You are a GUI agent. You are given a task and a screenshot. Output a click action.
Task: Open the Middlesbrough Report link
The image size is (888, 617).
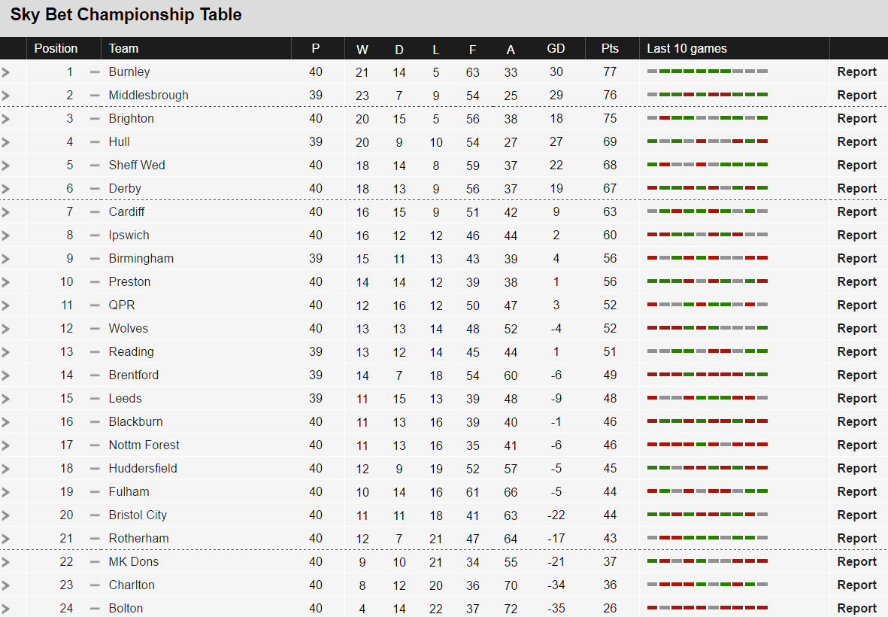tap(856, 96)
